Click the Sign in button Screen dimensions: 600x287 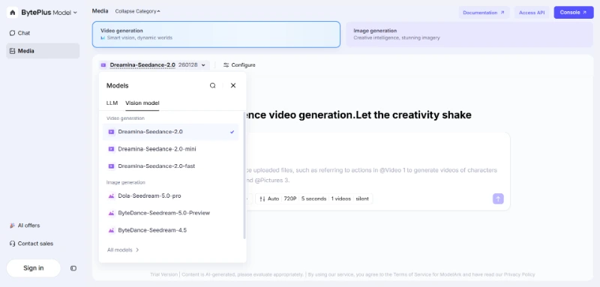coord(34,268)
